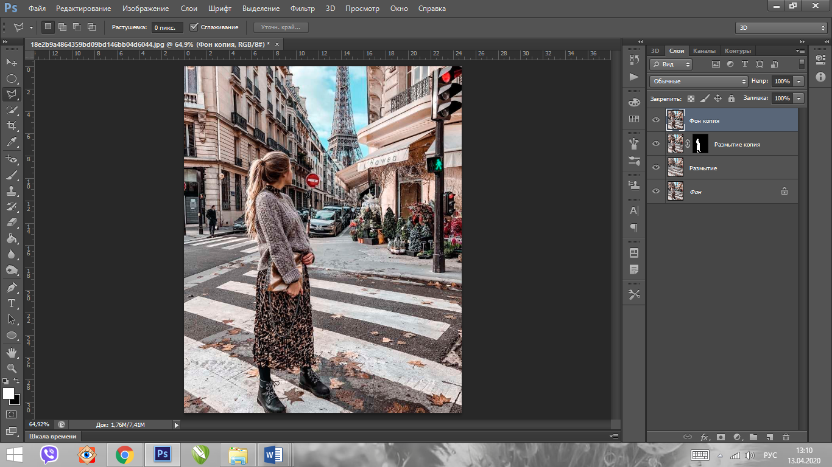The image size is (832, 467).
Task: Open the Шкала времени panel
Action: tap(54, 436)
